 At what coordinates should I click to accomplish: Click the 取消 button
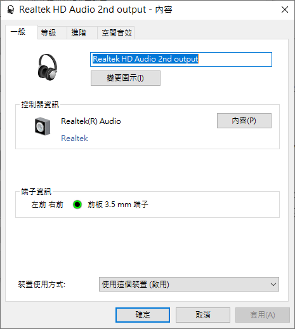(203, 315)
